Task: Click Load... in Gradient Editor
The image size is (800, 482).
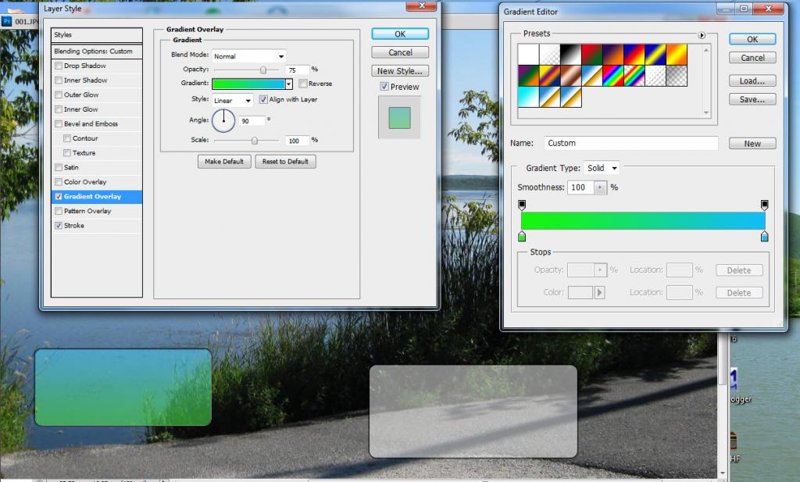Action: point(752,80)
